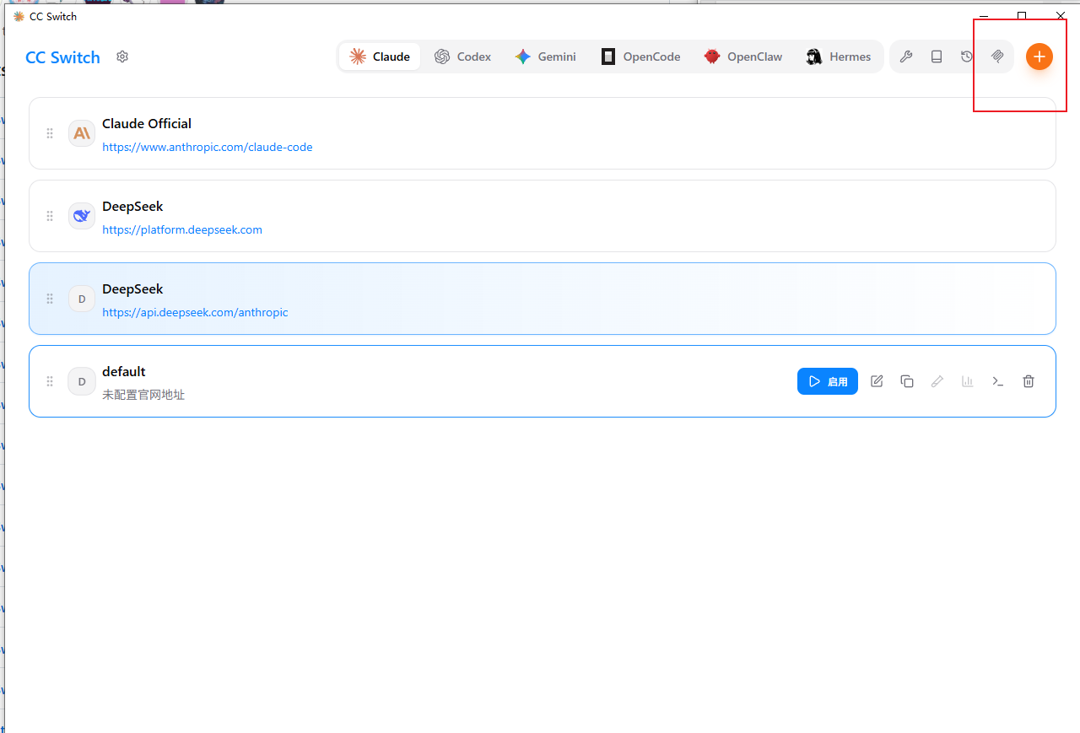Edit the default provider via pencil-square icon

tap(877, 381)
